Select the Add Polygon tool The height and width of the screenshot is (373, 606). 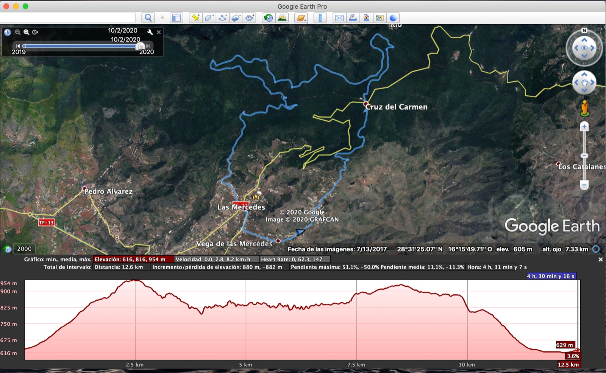click(x=209, y=18)
